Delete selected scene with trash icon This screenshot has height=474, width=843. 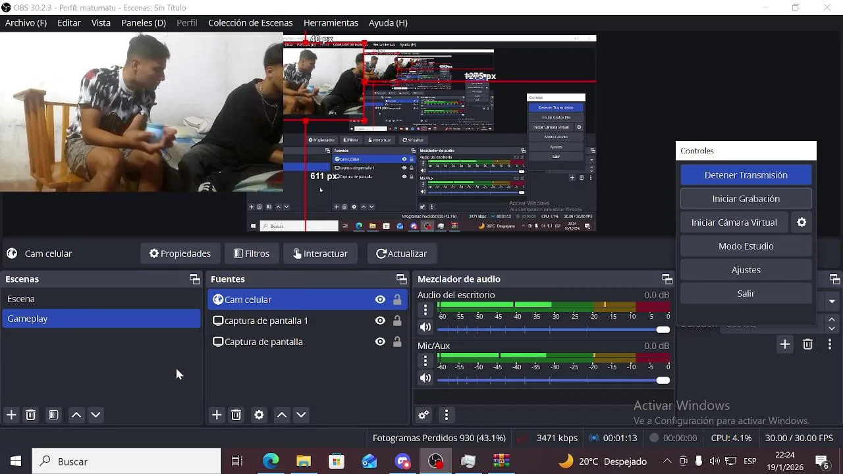click(30, 415)
